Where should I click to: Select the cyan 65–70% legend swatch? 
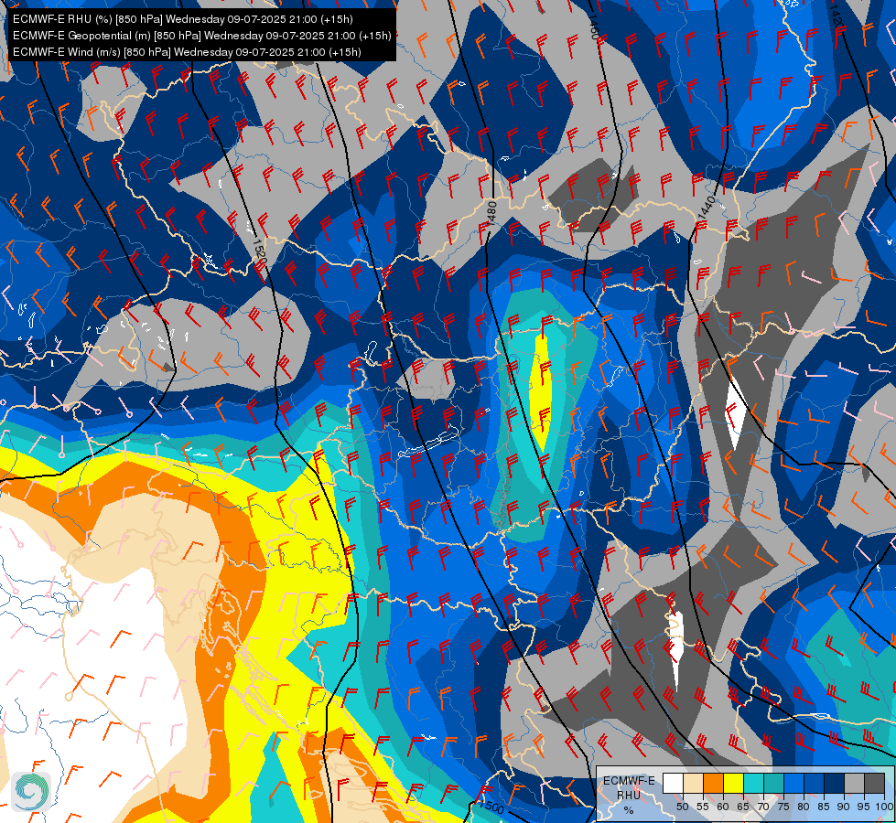click(x=754, y=783)
